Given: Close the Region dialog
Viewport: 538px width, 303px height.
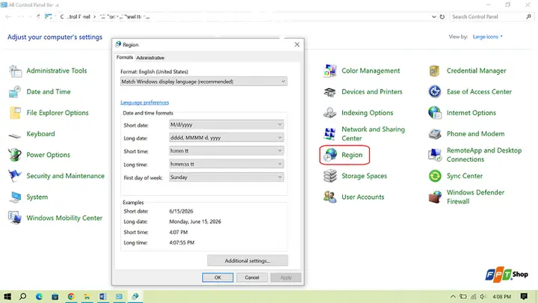Looking at the screenshot, I should (x=297, y=45).
